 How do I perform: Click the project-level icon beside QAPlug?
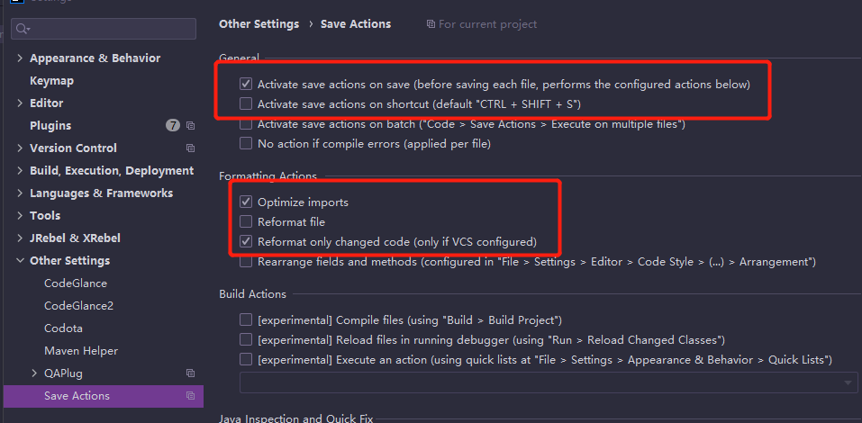click(190, 373)
